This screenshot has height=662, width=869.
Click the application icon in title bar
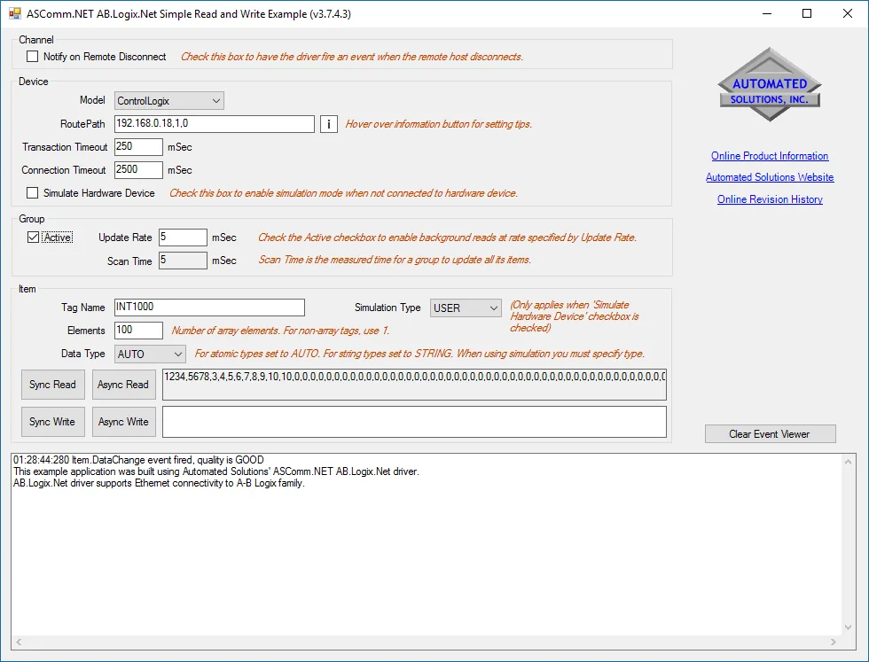(15, 13)
